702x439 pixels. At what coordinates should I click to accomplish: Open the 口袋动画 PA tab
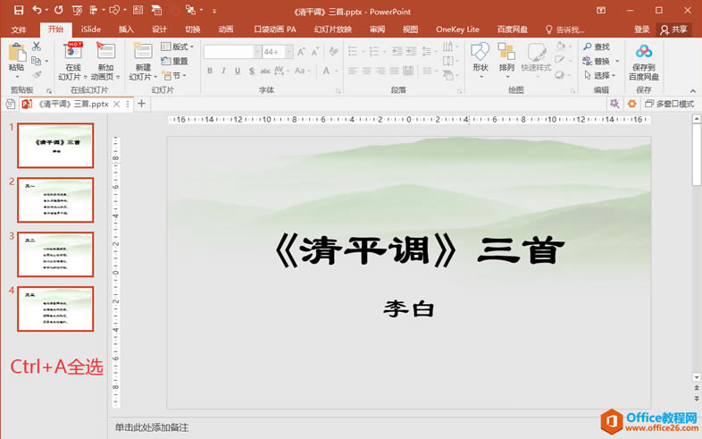(x=275, y=30)
